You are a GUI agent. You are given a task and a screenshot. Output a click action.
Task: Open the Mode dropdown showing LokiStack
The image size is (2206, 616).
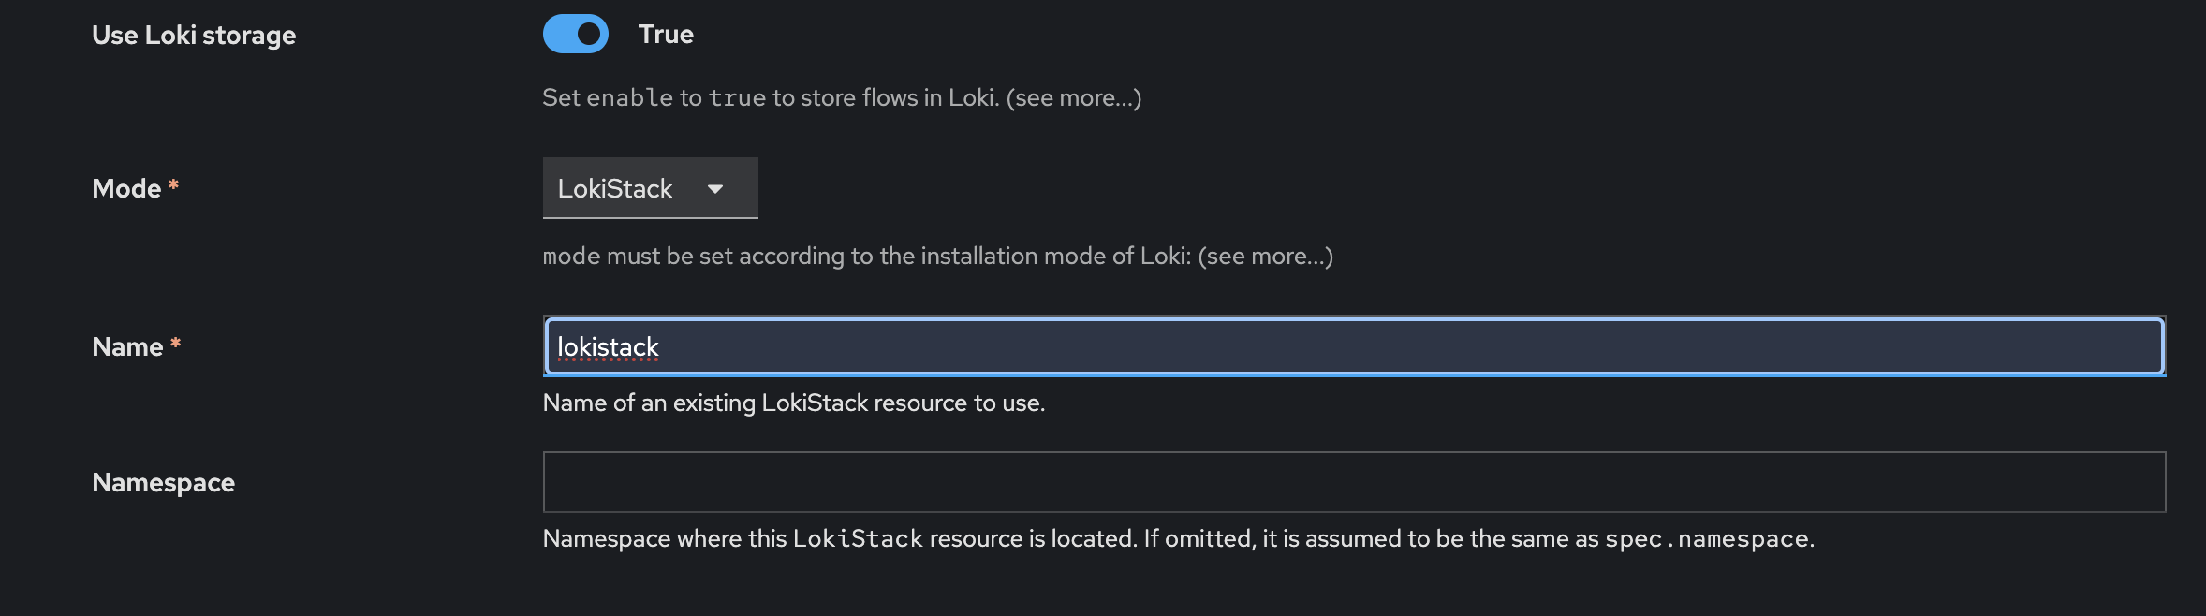[x=649, y=188]
